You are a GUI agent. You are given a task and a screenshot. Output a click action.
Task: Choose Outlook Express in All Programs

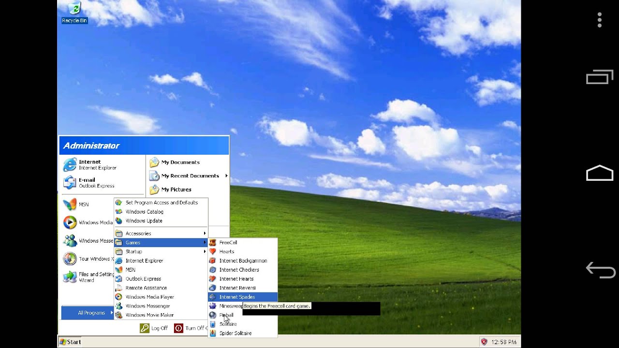[161, 279]
